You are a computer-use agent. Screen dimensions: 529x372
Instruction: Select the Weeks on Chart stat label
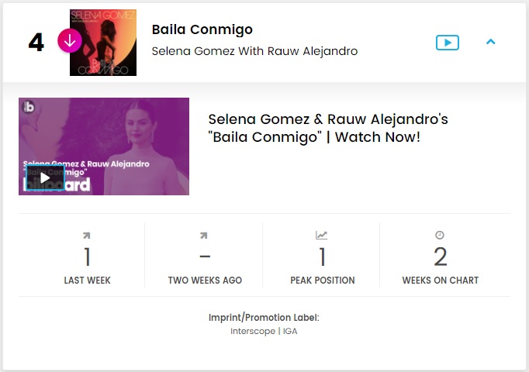pos(440,281)
